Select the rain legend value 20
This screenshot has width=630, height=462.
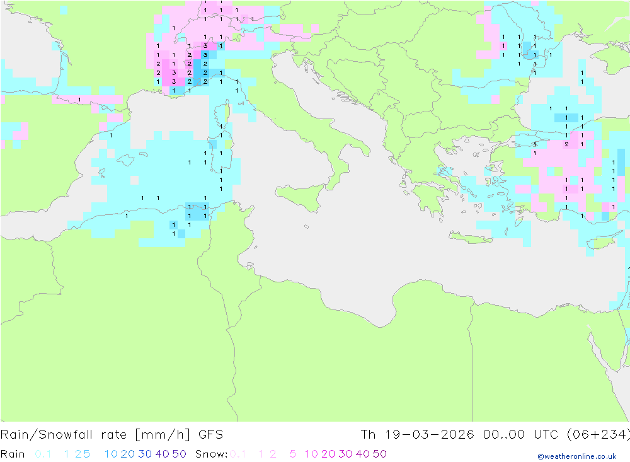tap(128, 454)
